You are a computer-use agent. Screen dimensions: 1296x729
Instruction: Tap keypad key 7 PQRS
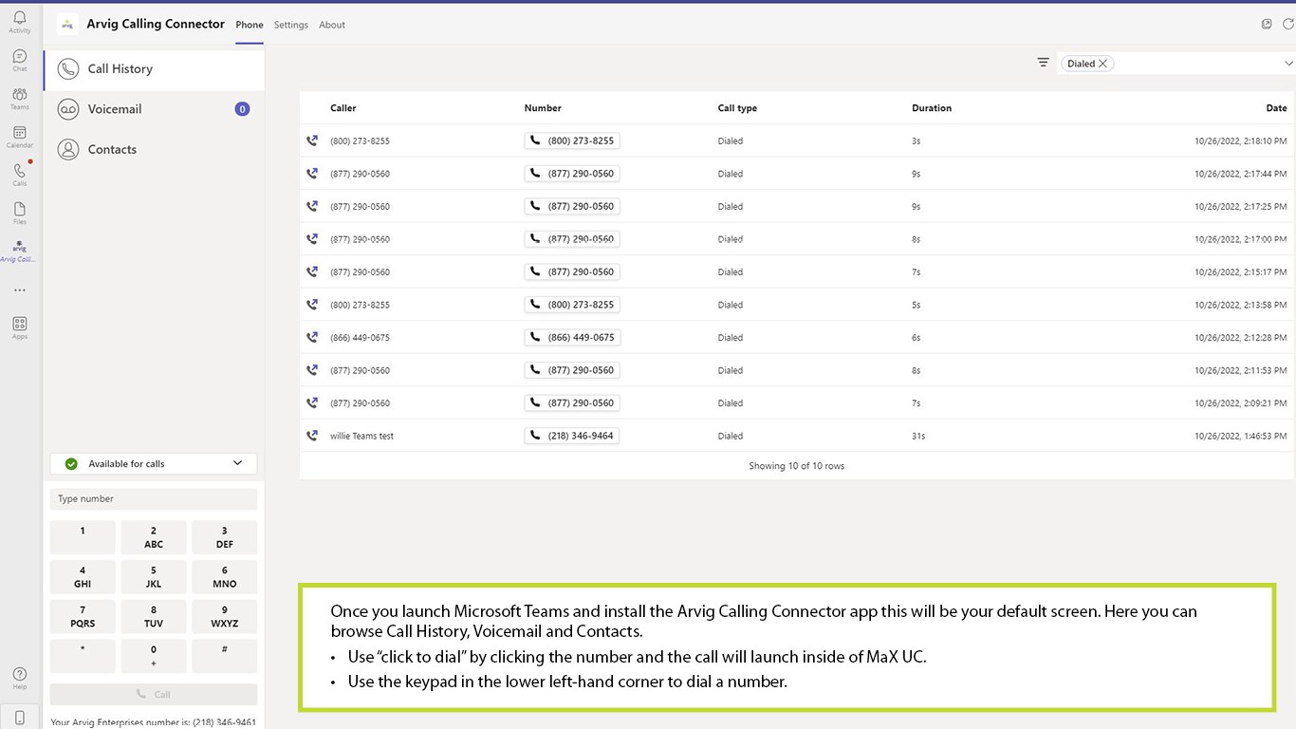click(83, 617)
